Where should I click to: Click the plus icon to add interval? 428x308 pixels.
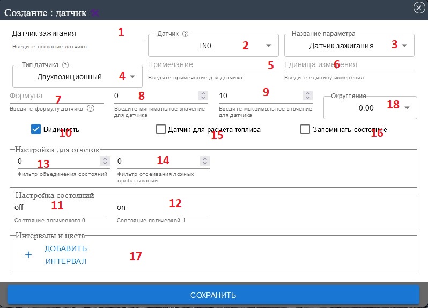(29, 255)
